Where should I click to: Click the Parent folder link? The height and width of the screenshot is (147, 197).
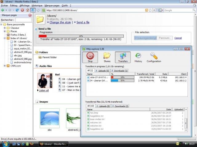coord(50,57)
